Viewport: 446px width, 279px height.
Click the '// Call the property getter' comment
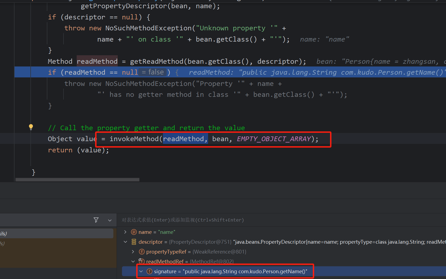point(146,128)
